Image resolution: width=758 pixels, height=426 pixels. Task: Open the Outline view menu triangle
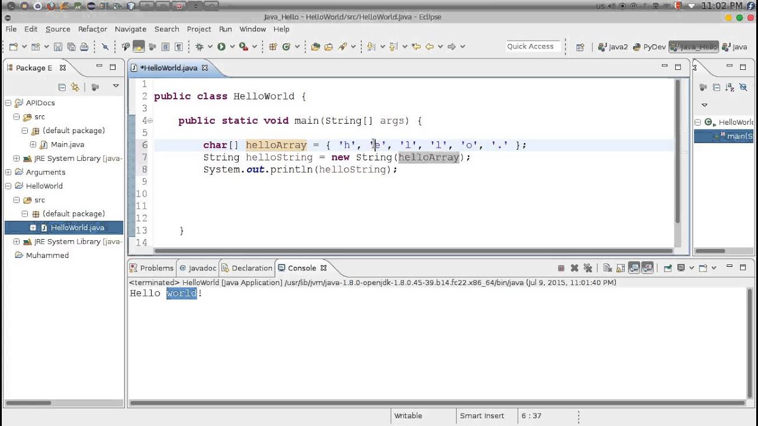(x=705, y=105)
